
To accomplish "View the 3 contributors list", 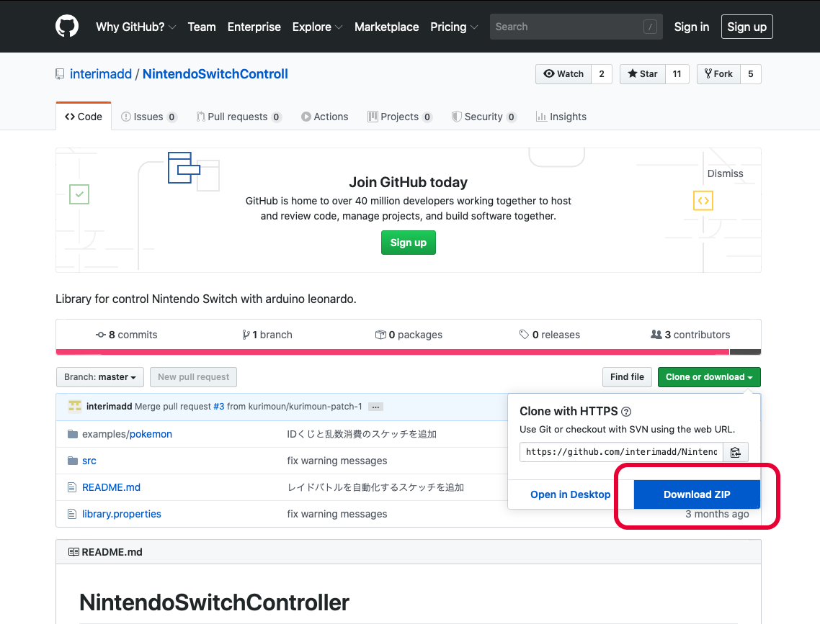I will (690, 335).
